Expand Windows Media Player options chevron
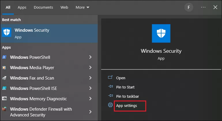 (90, 67)
